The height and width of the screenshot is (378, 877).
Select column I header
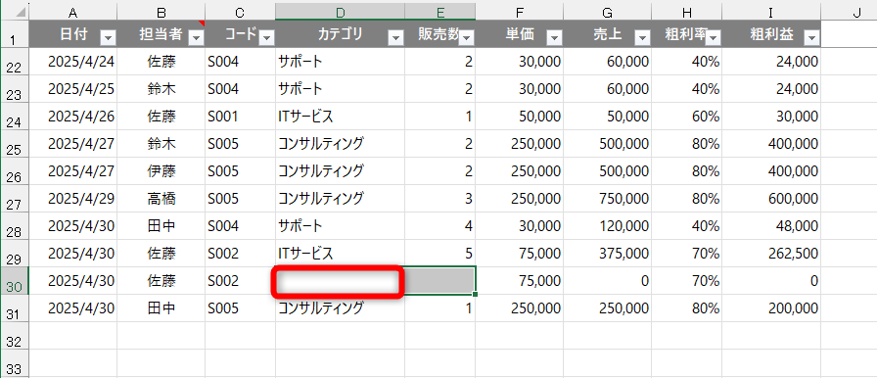tap(772, 12)
